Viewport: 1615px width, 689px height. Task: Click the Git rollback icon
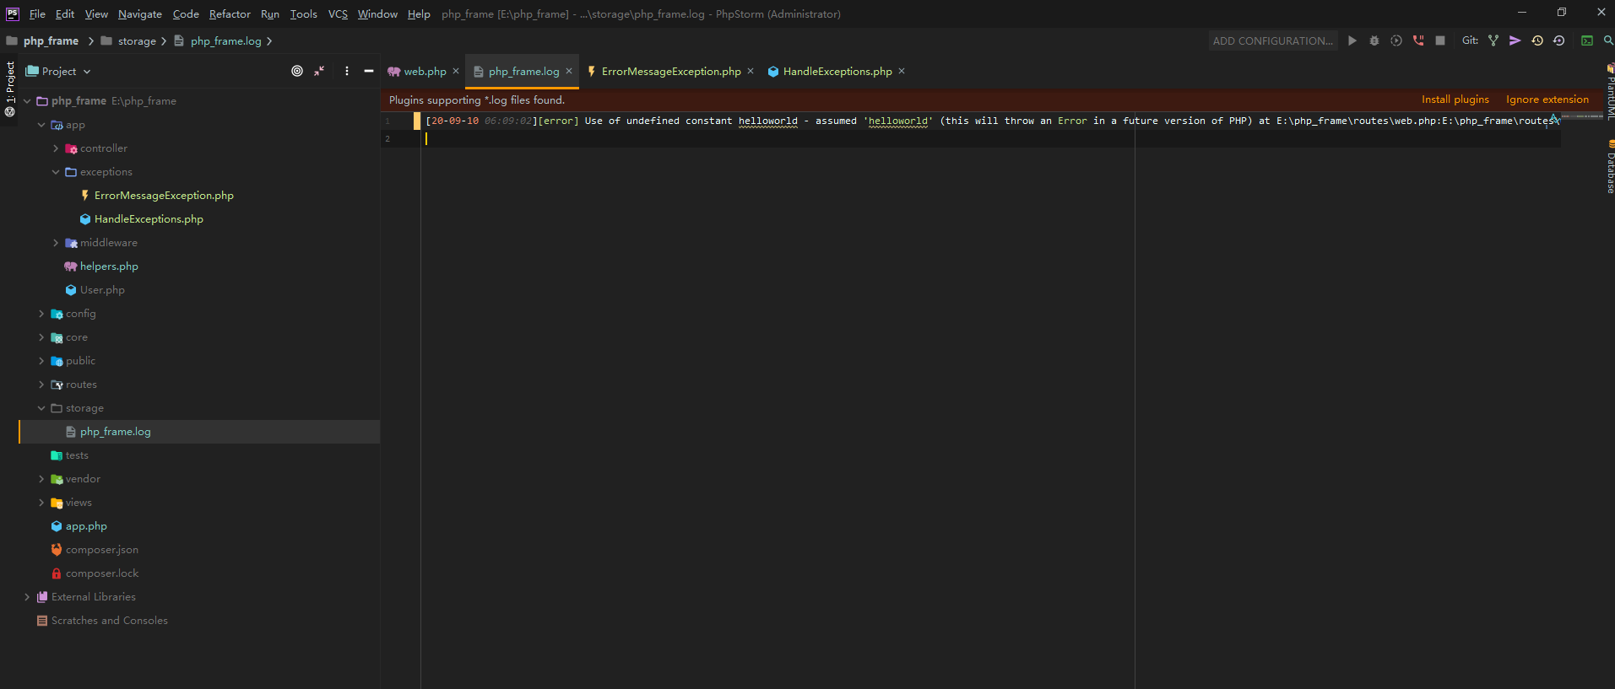pyautogui.click(x=1559, y=40)
